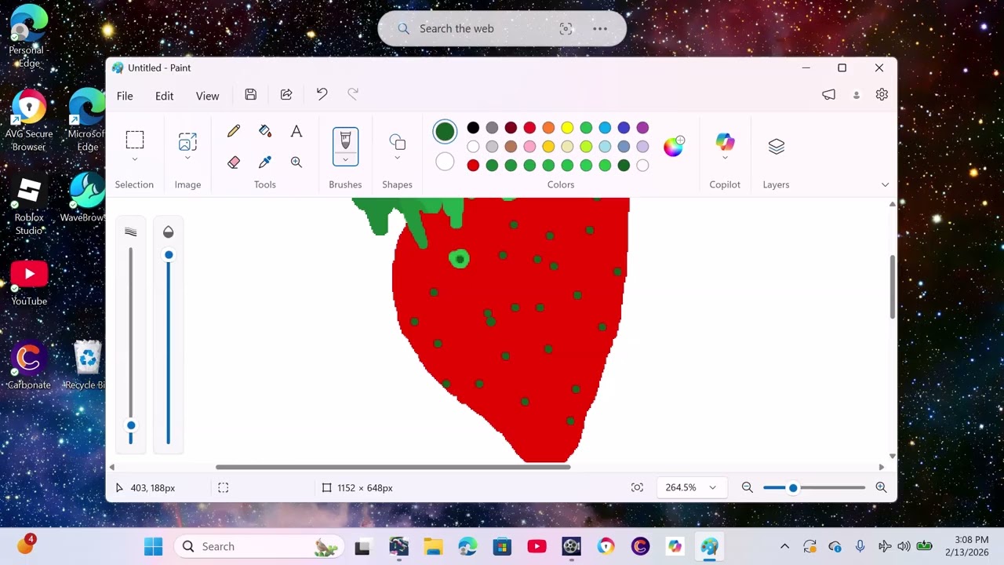Select the Fill bucket tool
This screenshot has width=1004, height=565.
[x=265, y=131]
